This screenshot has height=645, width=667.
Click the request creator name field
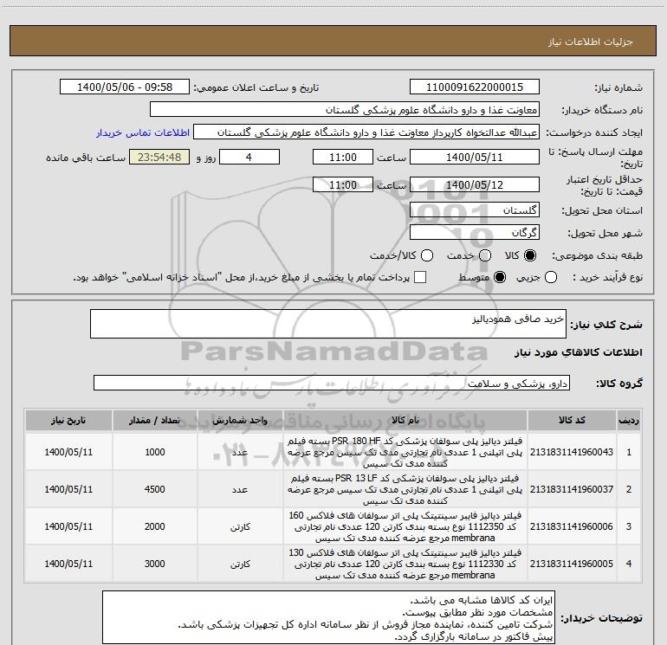pyautogui.click(x=366, y=132)
